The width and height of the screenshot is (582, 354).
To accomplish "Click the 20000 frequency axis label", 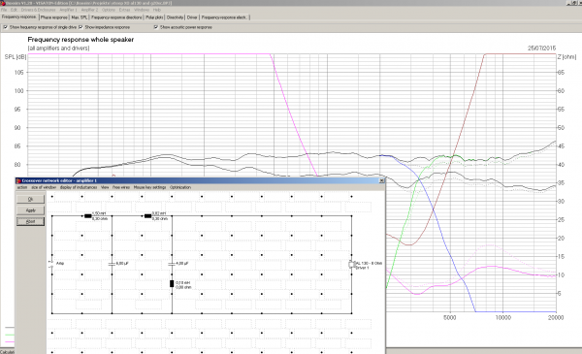I will click(x=556, y=318).
